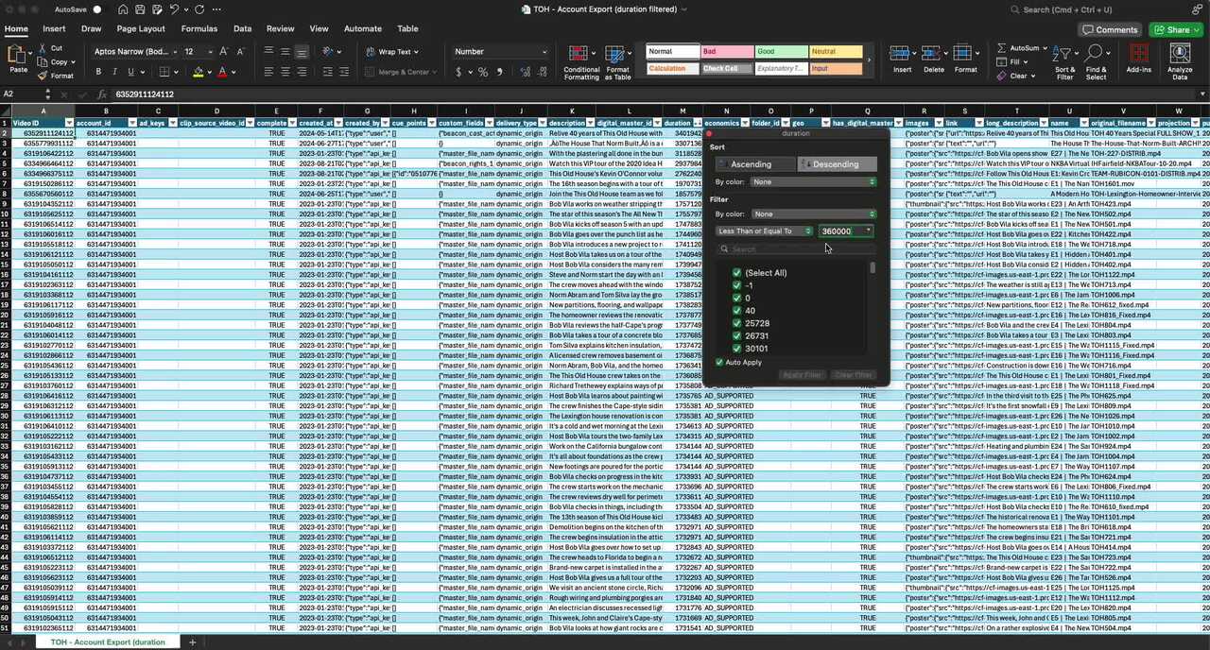Click the Conditional Formatting icon

pos(578,53)
